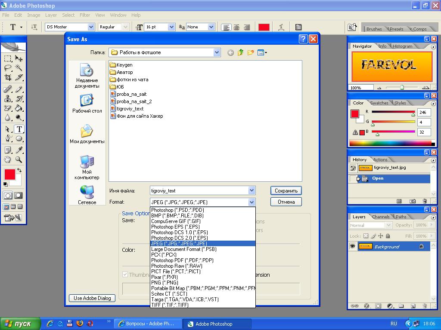The image size is (441, 330).
Task: Select the Clone Stamp tool
Action: pos(8,98)
